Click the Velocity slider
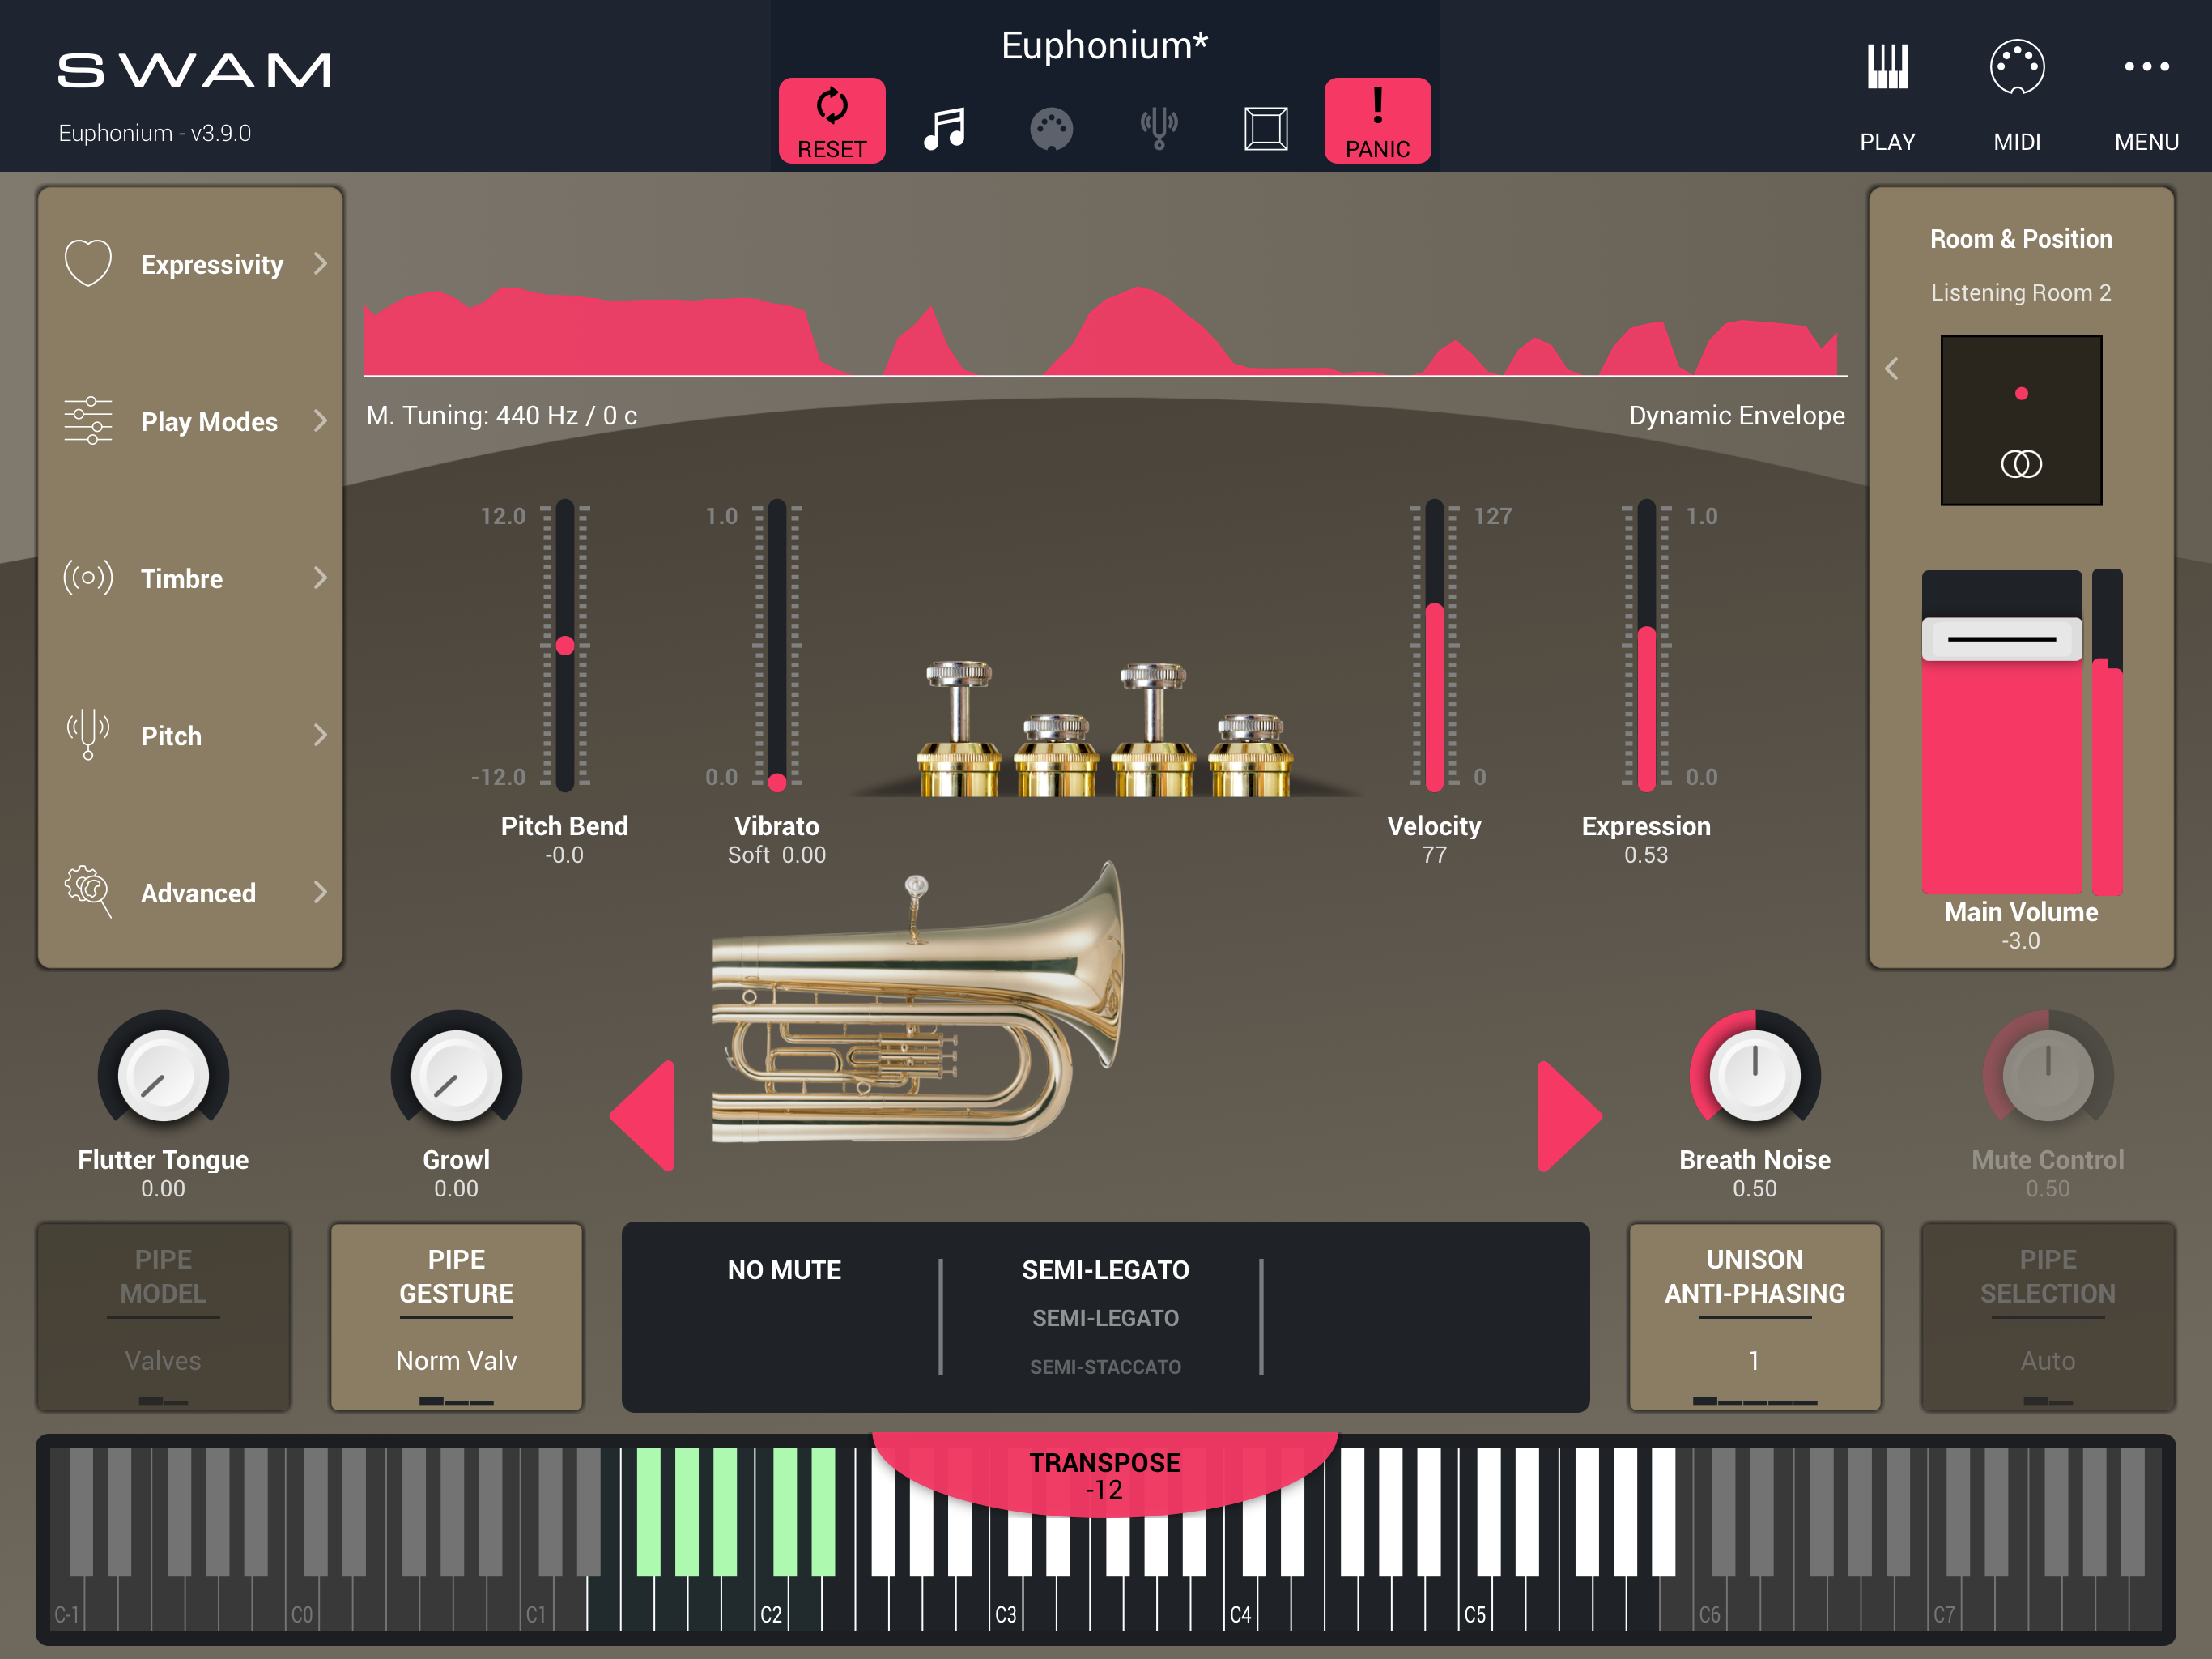The image size is (2212, 1659). [1434, 646]
